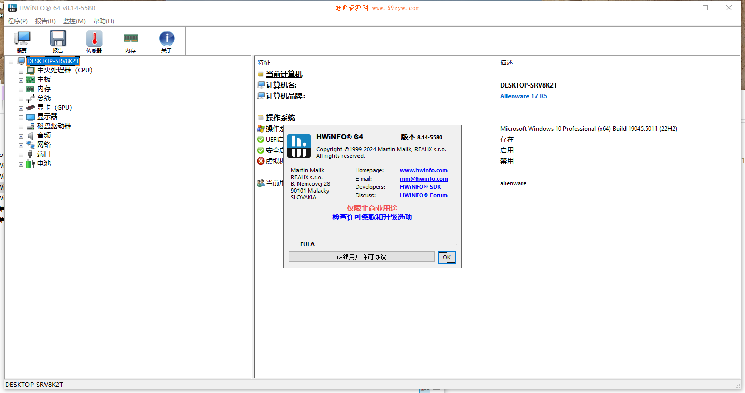The height and width of the screenshot is (393, 745).
Task: Click the DESKTOP-SRV8K2T status bar text
Action: tap(34, 385)
